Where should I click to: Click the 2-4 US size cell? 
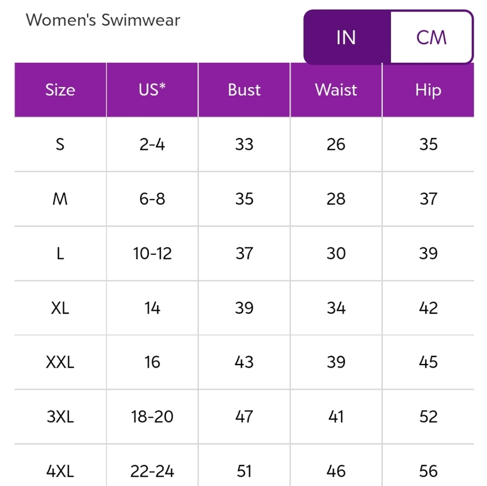coord(152,145)
